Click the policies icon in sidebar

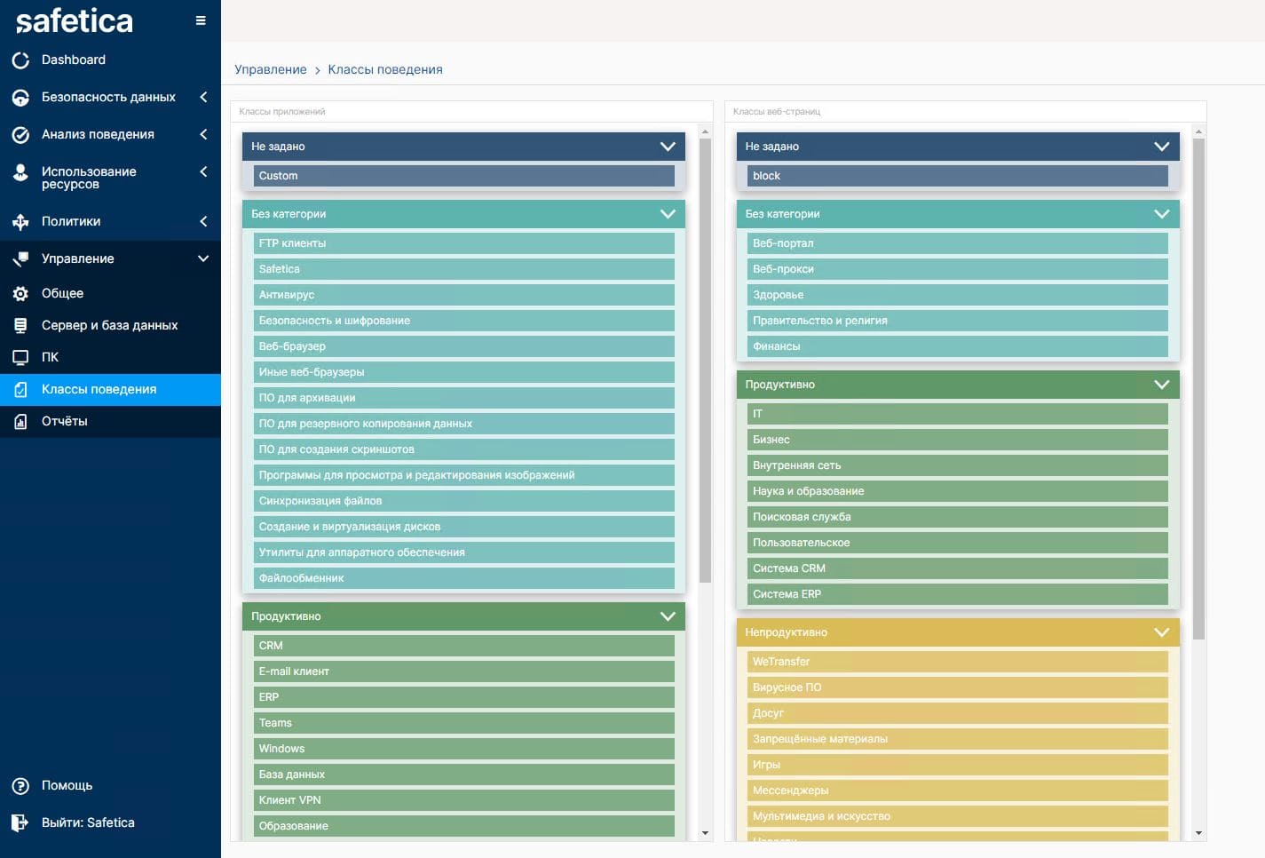20,222
